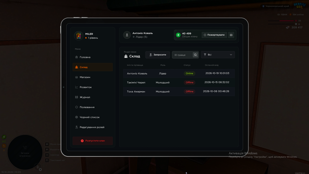
Task: Click the Лідер (5) rank label in header
Action: click(x=141, y=37)
